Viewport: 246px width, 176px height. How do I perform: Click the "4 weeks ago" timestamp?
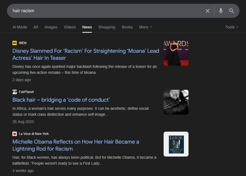(x=23, y=171)
